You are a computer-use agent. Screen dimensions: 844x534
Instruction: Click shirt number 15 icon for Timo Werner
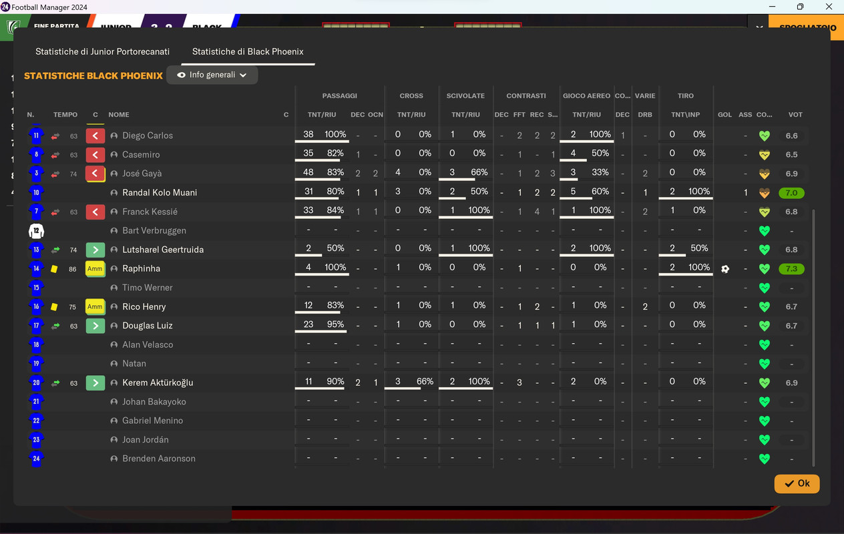[36, 288]
